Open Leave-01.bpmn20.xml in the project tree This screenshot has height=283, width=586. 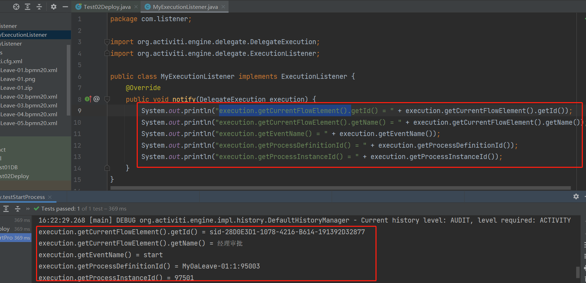(29, 70)
